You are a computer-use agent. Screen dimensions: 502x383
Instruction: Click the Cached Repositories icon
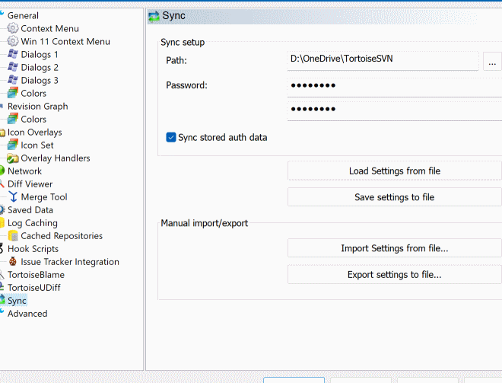[x=13, y=235]
